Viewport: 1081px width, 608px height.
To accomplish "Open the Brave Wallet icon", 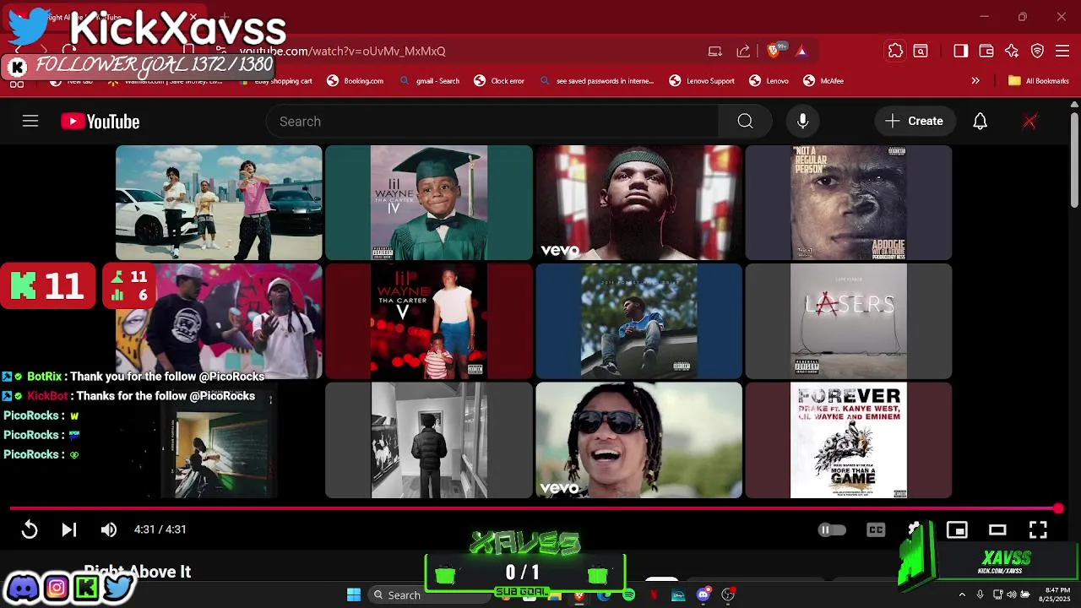I will 986,51.
